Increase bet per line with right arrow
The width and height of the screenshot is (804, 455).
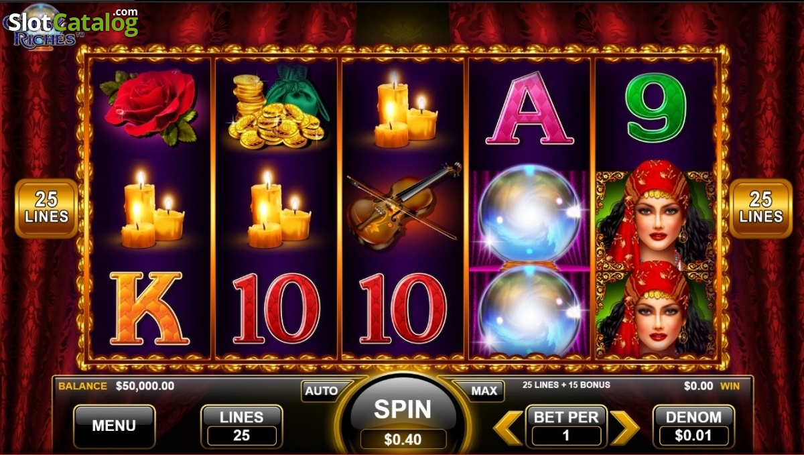624,428
